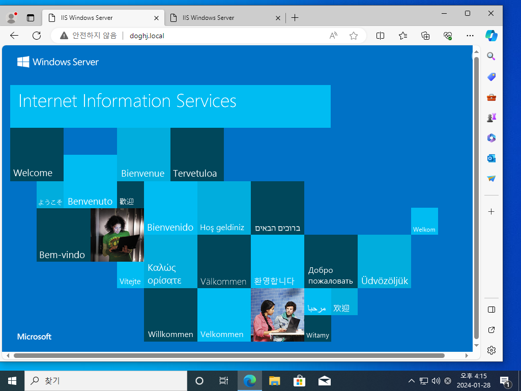Open the Favorites list icon
This screenshot has height=391, width=521.
pyautogui.click(x=403, y=36)
